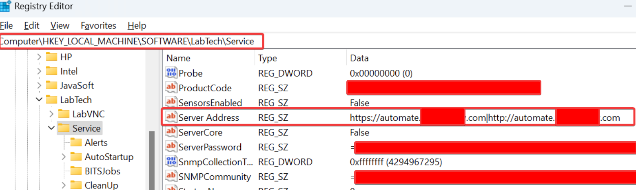Collapse the Service key
The image size is (636, 190).
coord(51,128)
